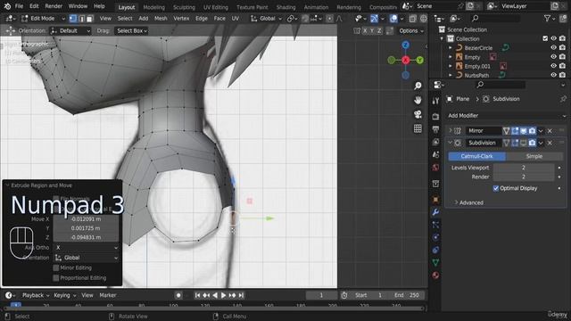Select Simple subdivision type
This screenshot has width=571, height=321.
(x=534, y=156)
